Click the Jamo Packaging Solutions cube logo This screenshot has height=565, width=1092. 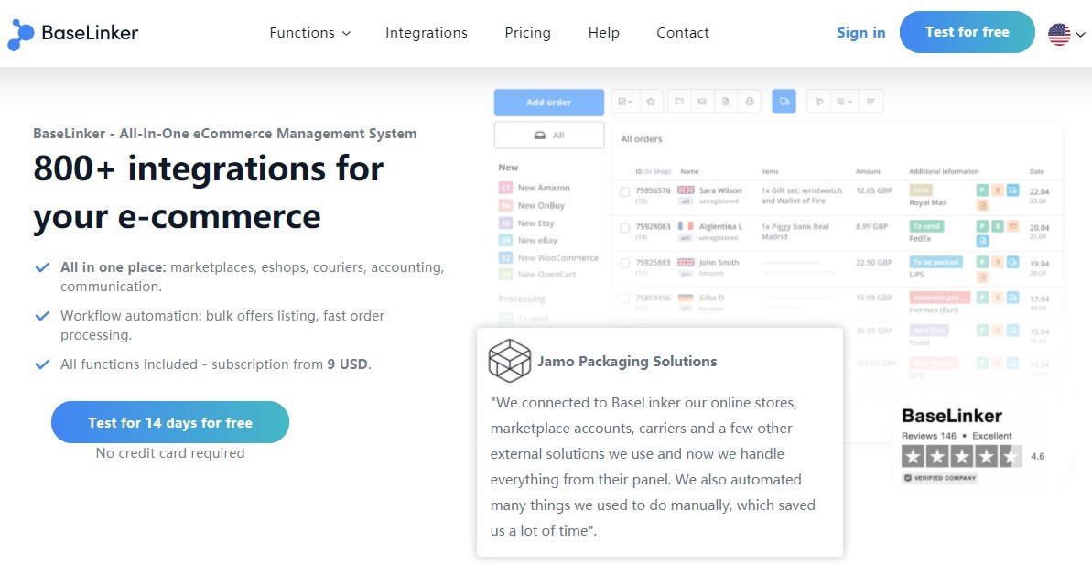tap(510, 361)
